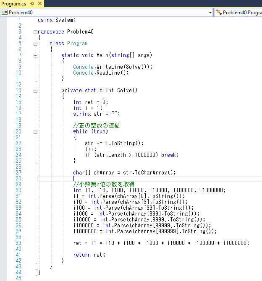This screenshot has height=281, width=262.
Task: Click the comment '//小数第n位の数を取得'
Action: pyautogui.click(x=104, y=184)
